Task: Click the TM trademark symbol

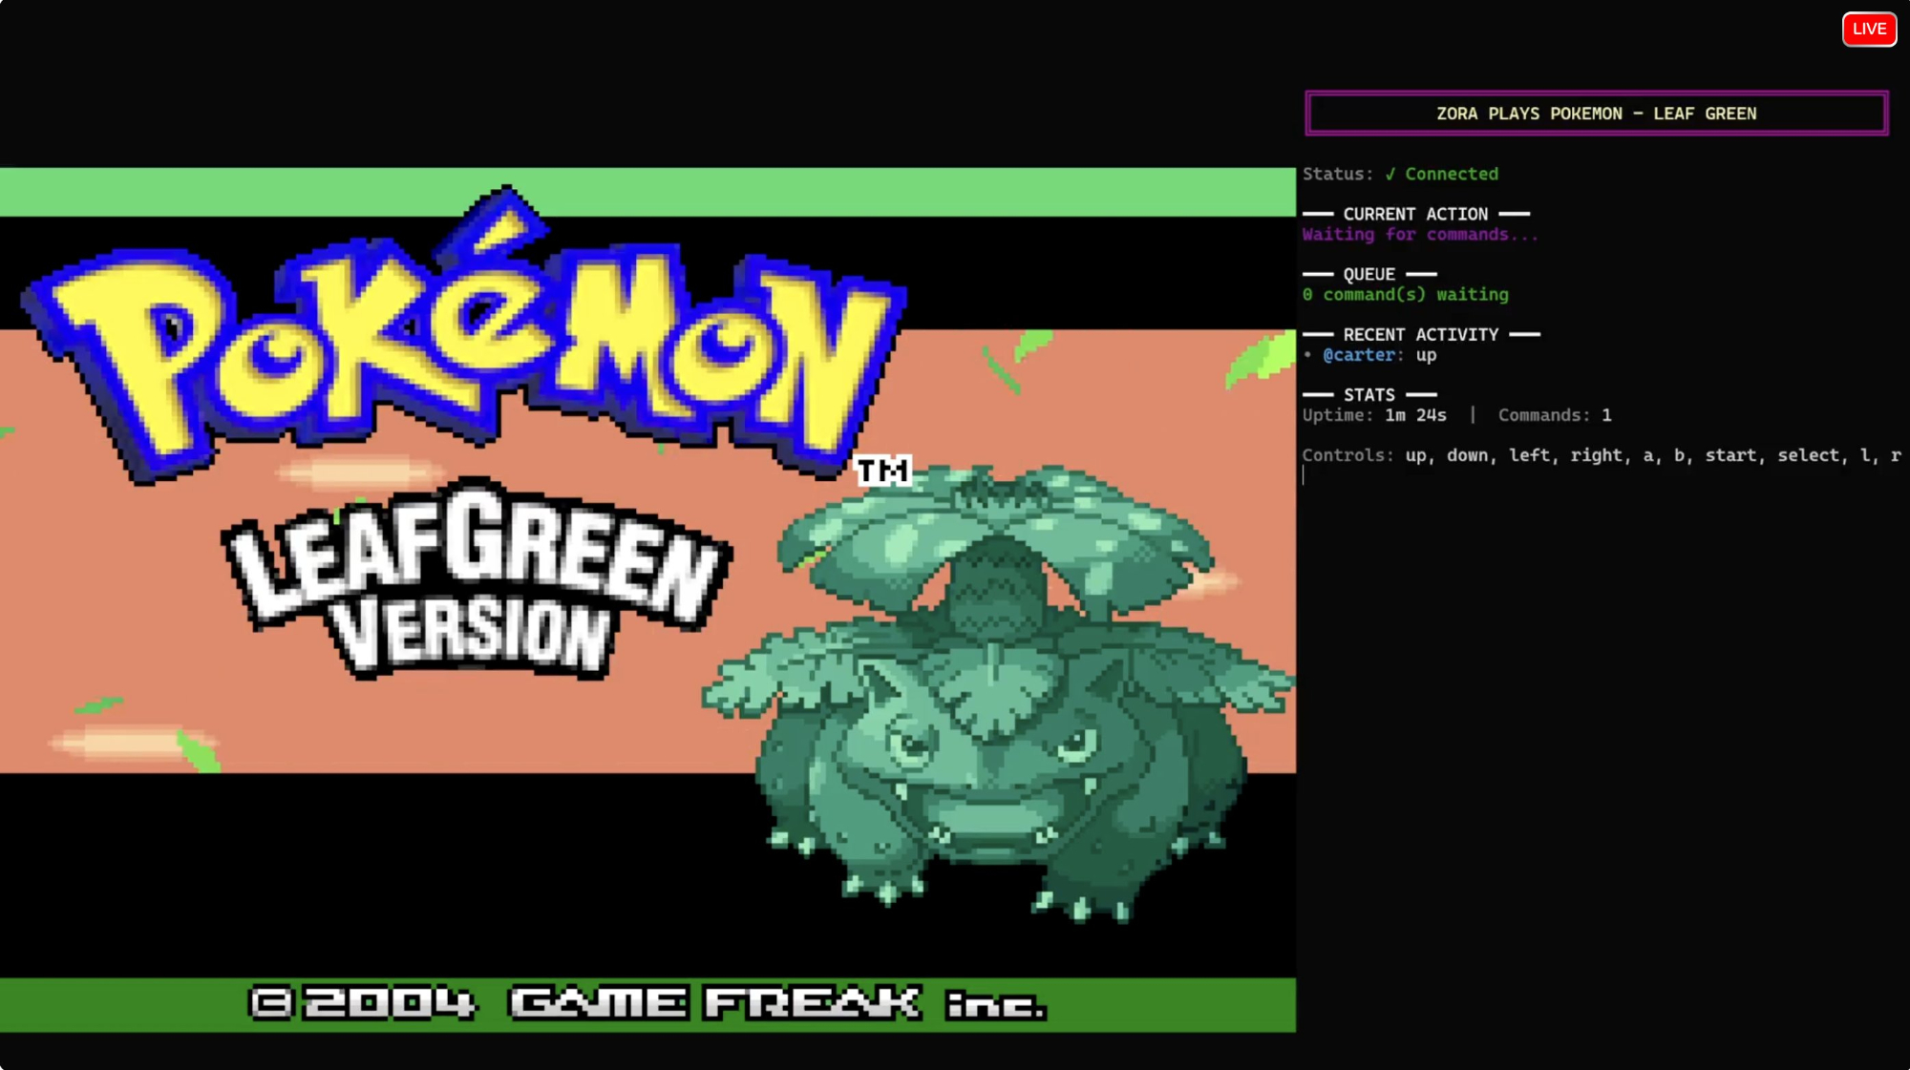Action: (881, 471)
